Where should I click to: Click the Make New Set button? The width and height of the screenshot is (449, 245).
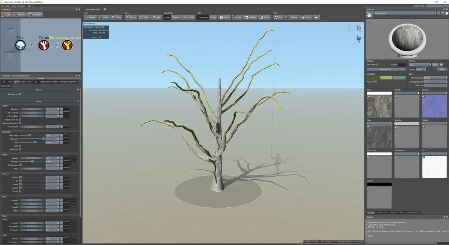[386, 69]
